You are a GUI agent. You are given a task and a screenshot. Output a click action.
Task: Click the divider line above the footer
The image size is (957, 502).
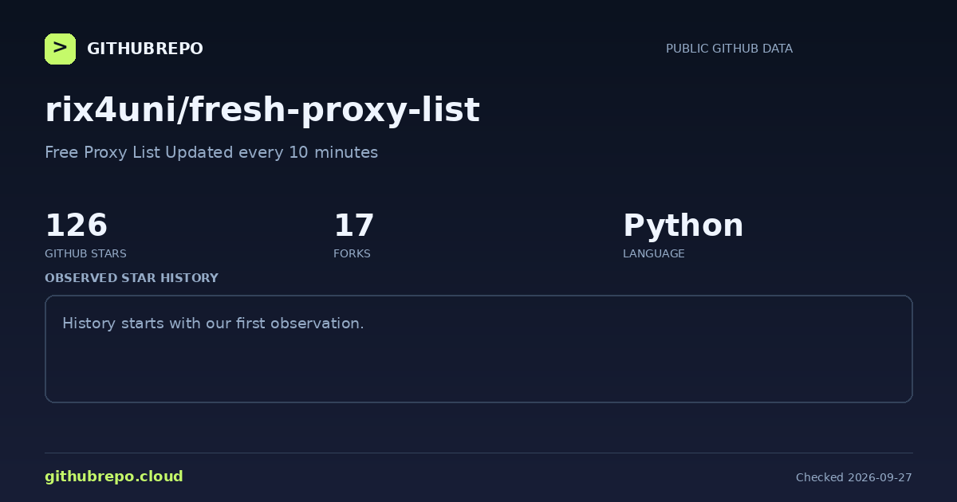click(478, 453)
